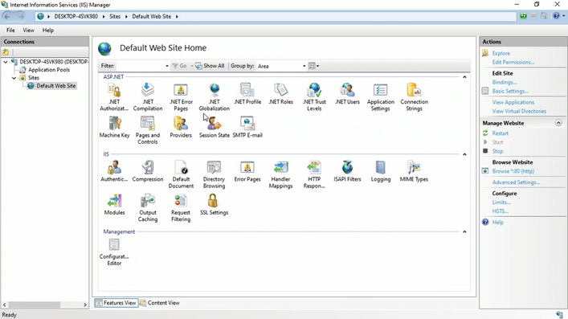This screenshot has height=319, width=568.
Task: Open SSL Settings feature
Action: (214, 205)
